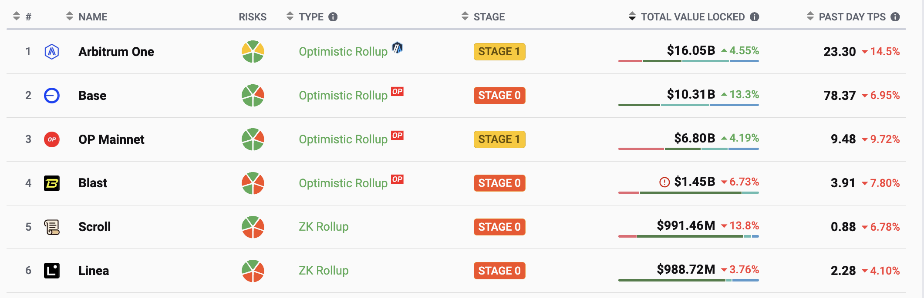Click the Scroll logo icon

pos(52,227)
